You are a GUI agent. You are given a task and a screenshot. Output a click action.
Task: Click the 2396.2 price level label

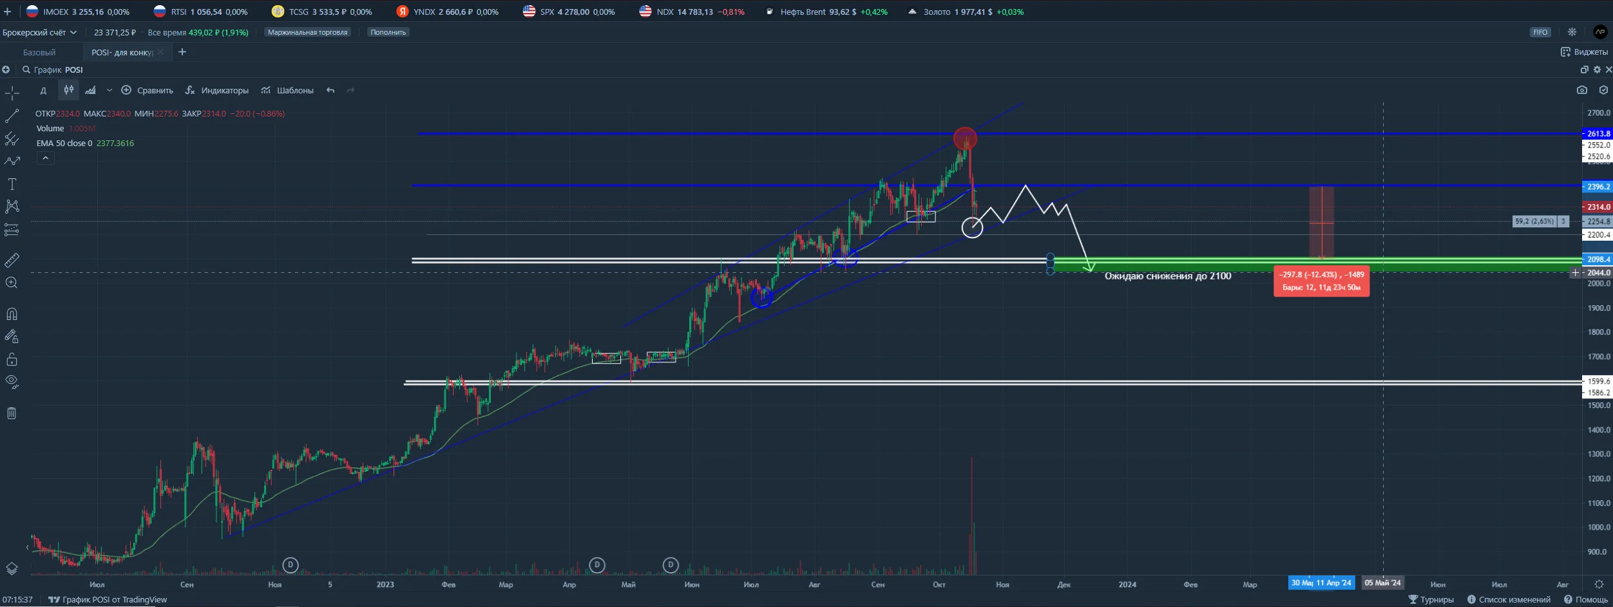coord(1597,187)
